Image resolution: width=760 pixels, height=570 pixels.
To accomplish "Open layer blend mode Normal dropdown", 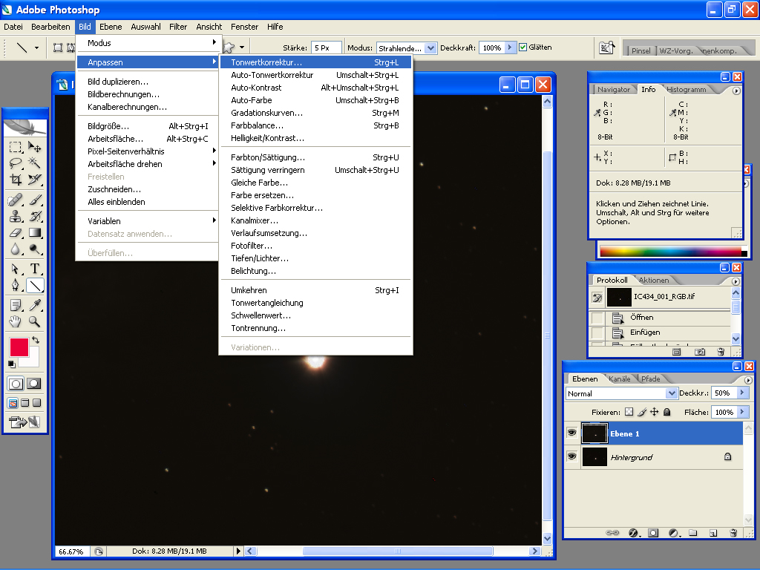I will point(671,393).
